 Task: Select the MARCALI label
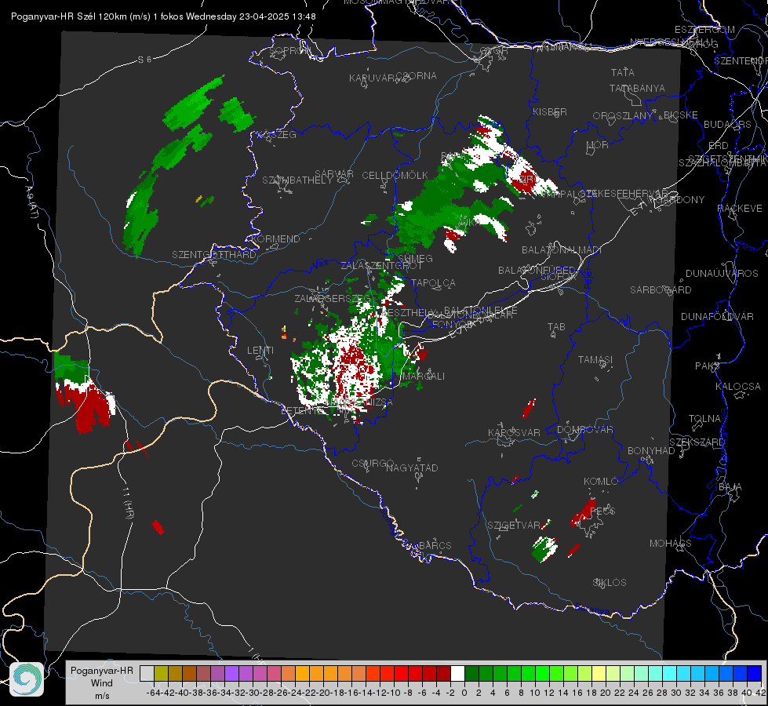423,377
